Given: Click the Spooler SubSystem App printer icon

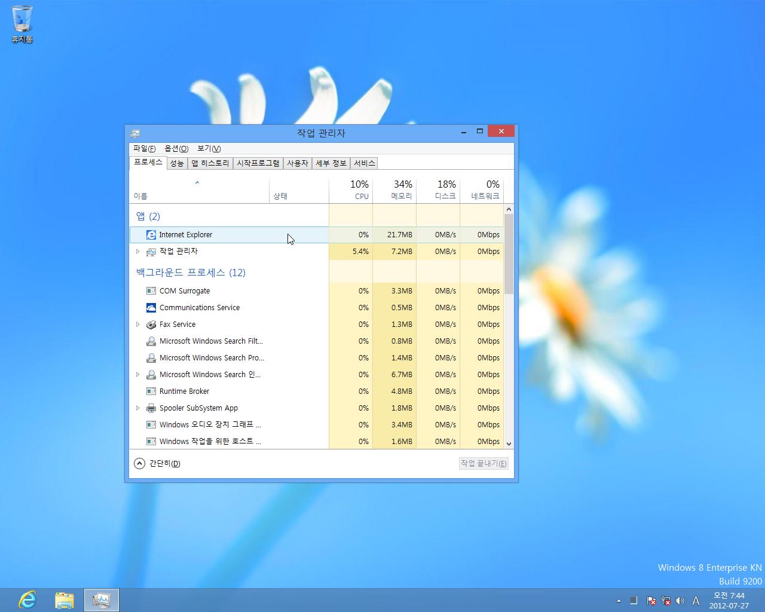Looking at the screenshot, I should [x=151, y=408].
